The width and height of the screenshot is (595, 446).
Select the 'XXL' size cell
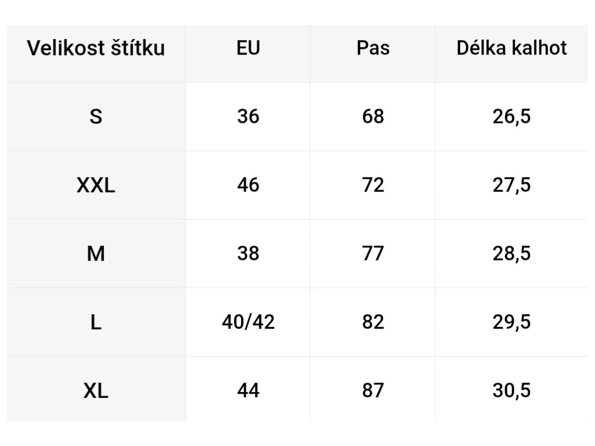click(x=96, y=185)
